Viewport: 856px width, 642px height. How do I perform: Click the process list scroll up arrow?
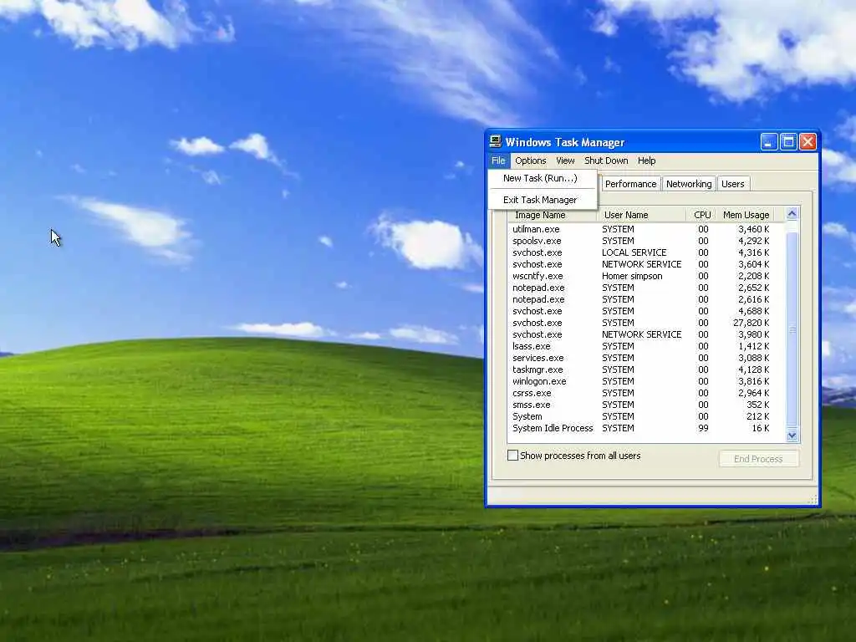coord(792,214)
